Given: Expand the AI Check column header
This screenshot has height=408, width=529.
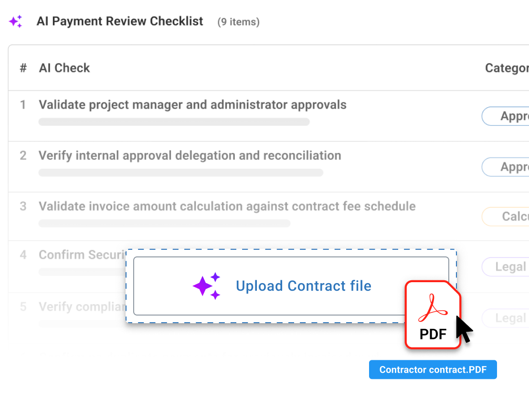Looking at the screenshot, I should click(64, 68).
